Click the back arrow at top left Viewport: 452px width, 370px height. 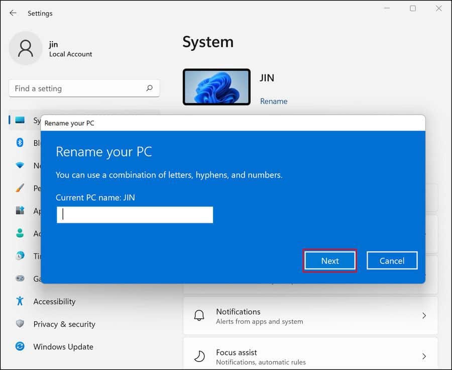click(13, 13)
